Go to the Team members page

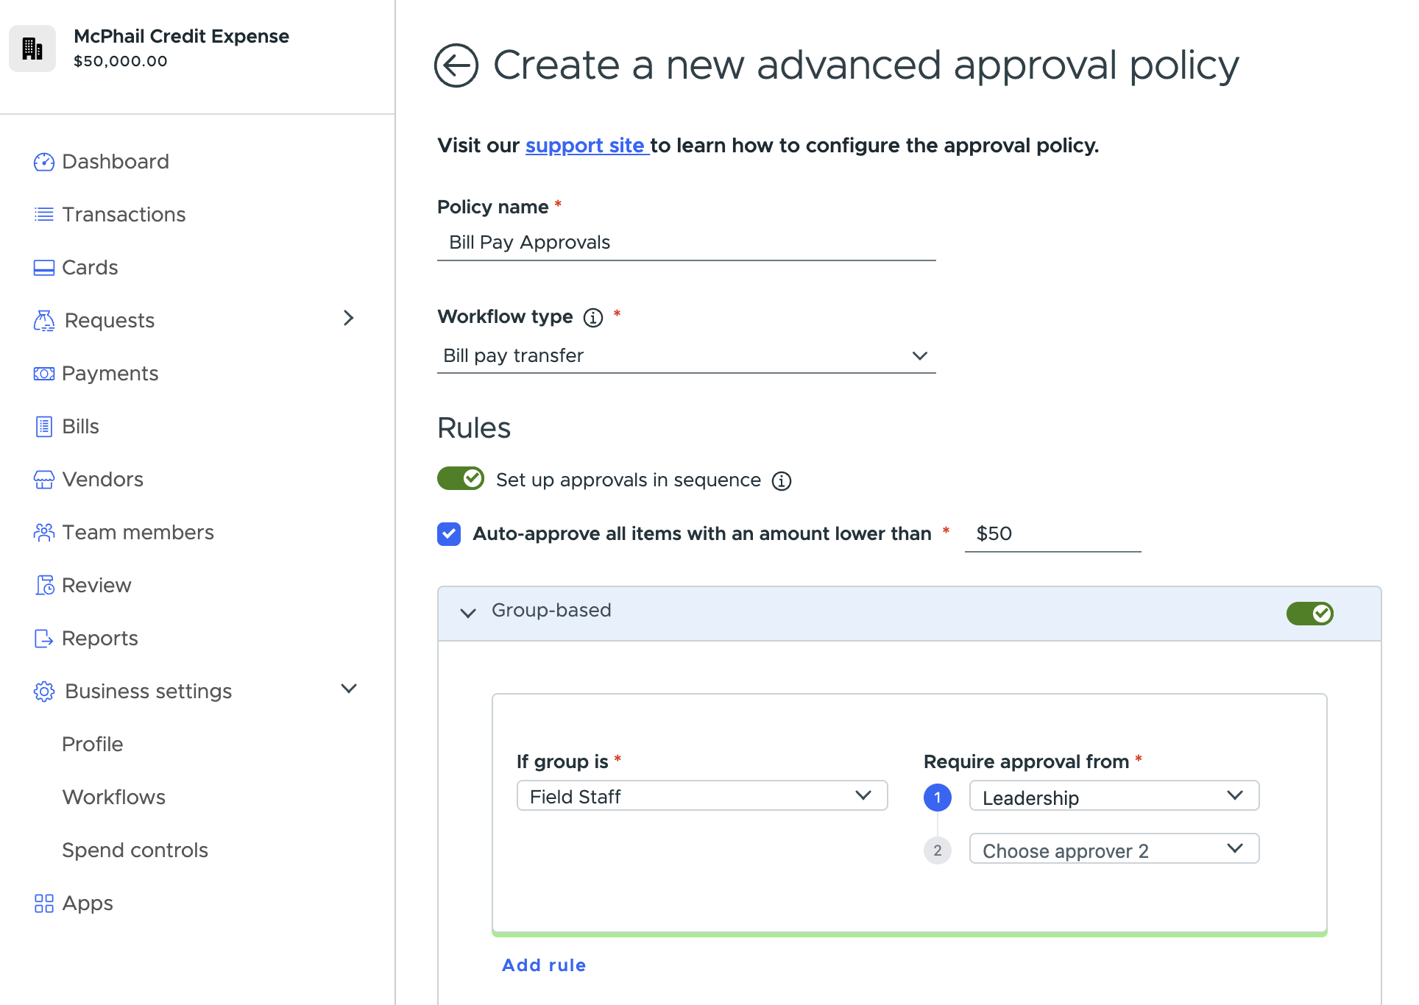point(138,533)
